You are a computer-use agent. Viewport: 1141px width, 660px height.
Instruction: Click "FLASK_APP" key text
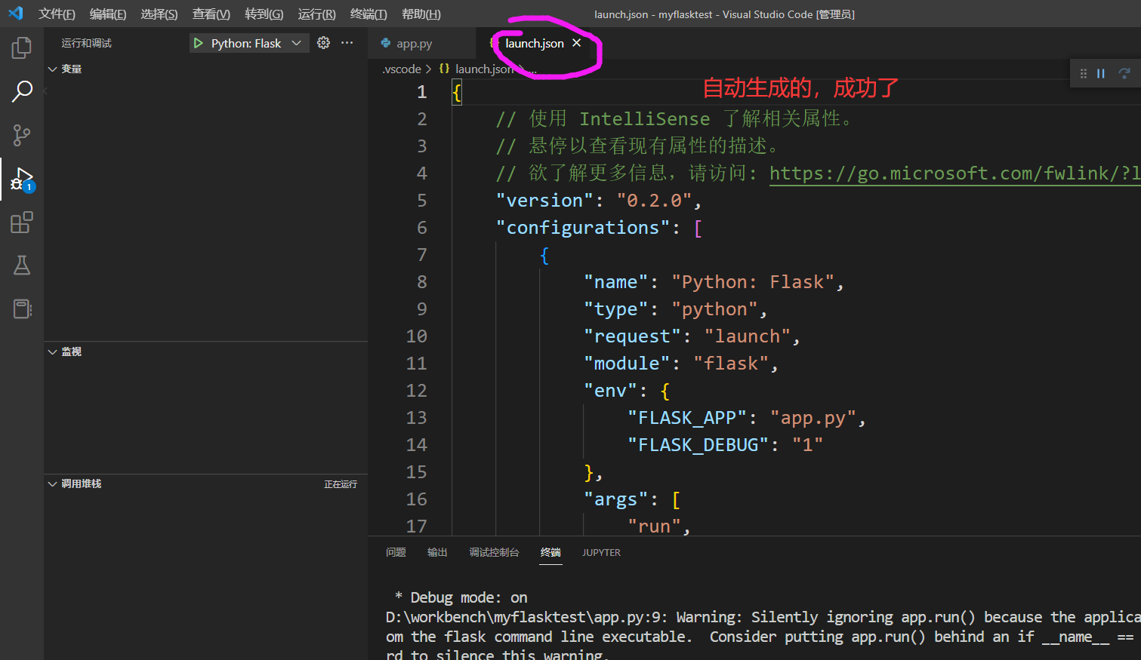click(687, 417)
